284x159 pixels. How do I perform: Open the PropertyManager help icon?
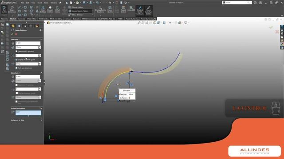(40, 30)
